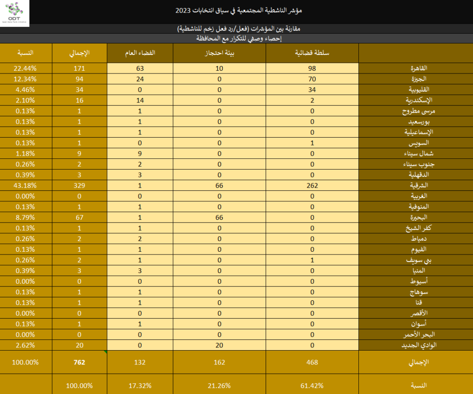Click the value 10 in the القاهرة row
This screenshot has height=394, width=473.
point(219,68)
